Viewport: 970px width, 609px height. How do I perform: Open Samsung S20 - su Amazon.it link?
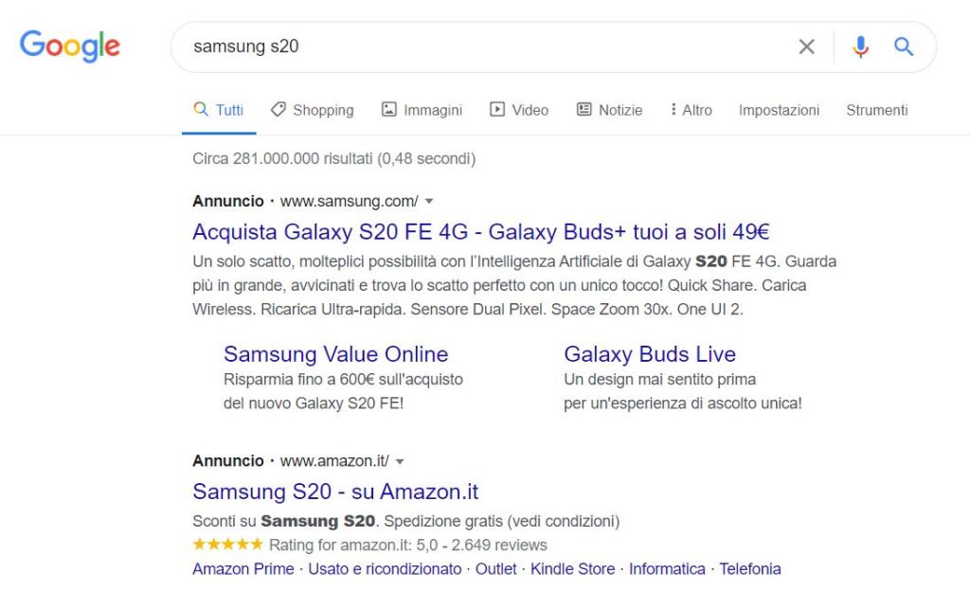pyautogui.click(x=335, y=493)
